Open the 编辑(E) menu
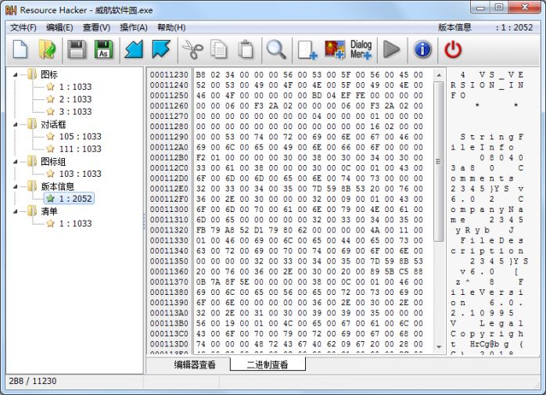The height and width of the screenshot is (395, 546). [x=59, y=27]
